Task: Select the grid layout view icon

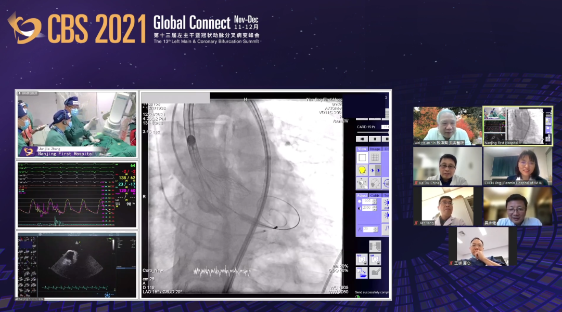Action: (375, 157)
